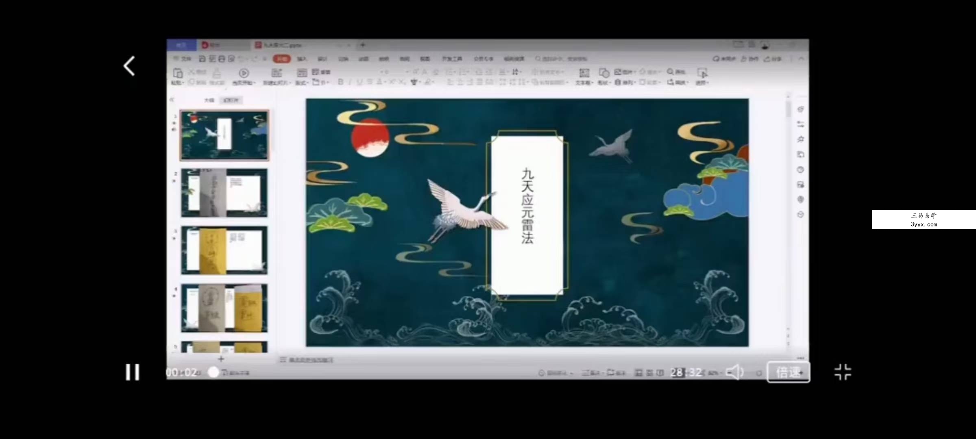The image size is (976, 439).
Task: Go back with the left arrow
Action: [x=129, y=66]
